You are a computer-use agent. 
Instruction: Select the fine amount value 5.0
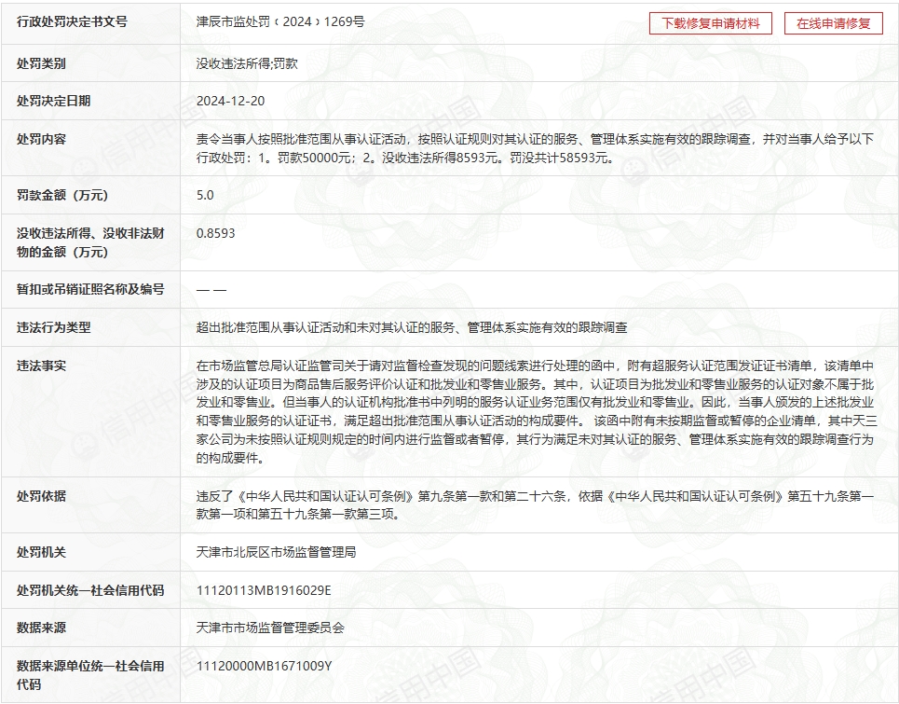tap(205, 195)
